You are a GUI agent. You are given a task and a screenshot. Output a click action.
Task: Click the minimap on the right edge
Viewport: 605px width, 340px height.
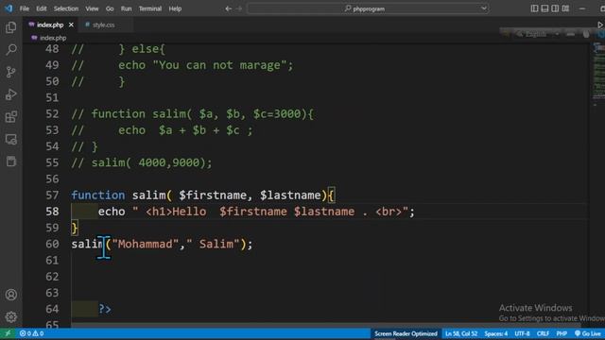[x=598, y=74]
